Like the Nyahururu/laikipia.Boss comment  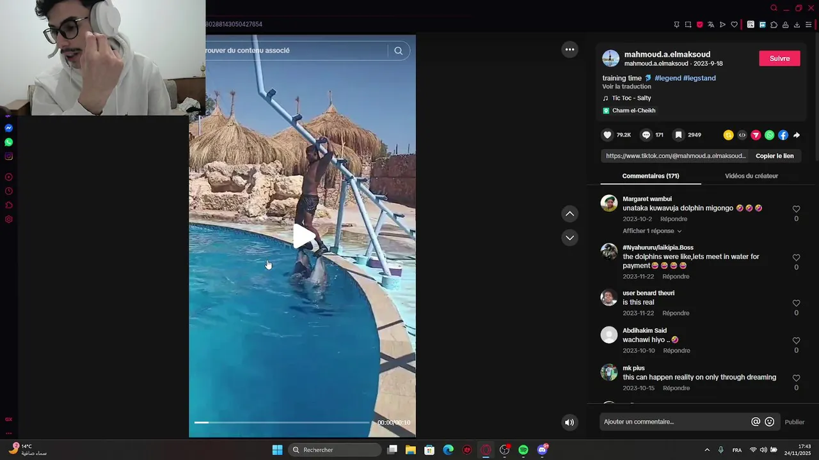[x=796, y=257]
